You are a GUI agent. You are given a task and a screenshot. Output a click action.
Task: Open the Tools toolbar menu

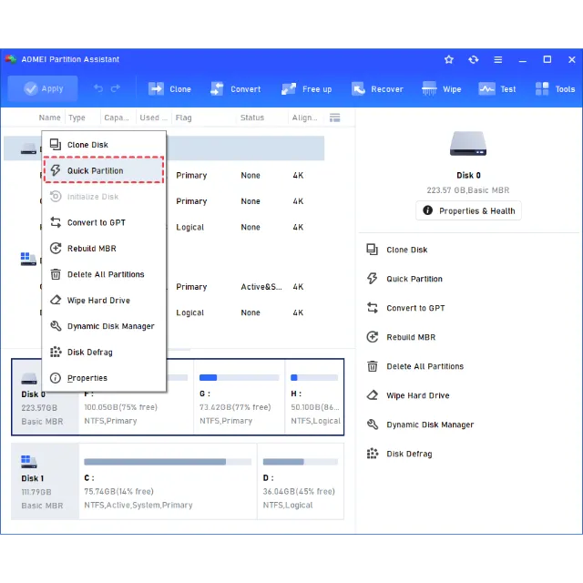tap(554, 89)
